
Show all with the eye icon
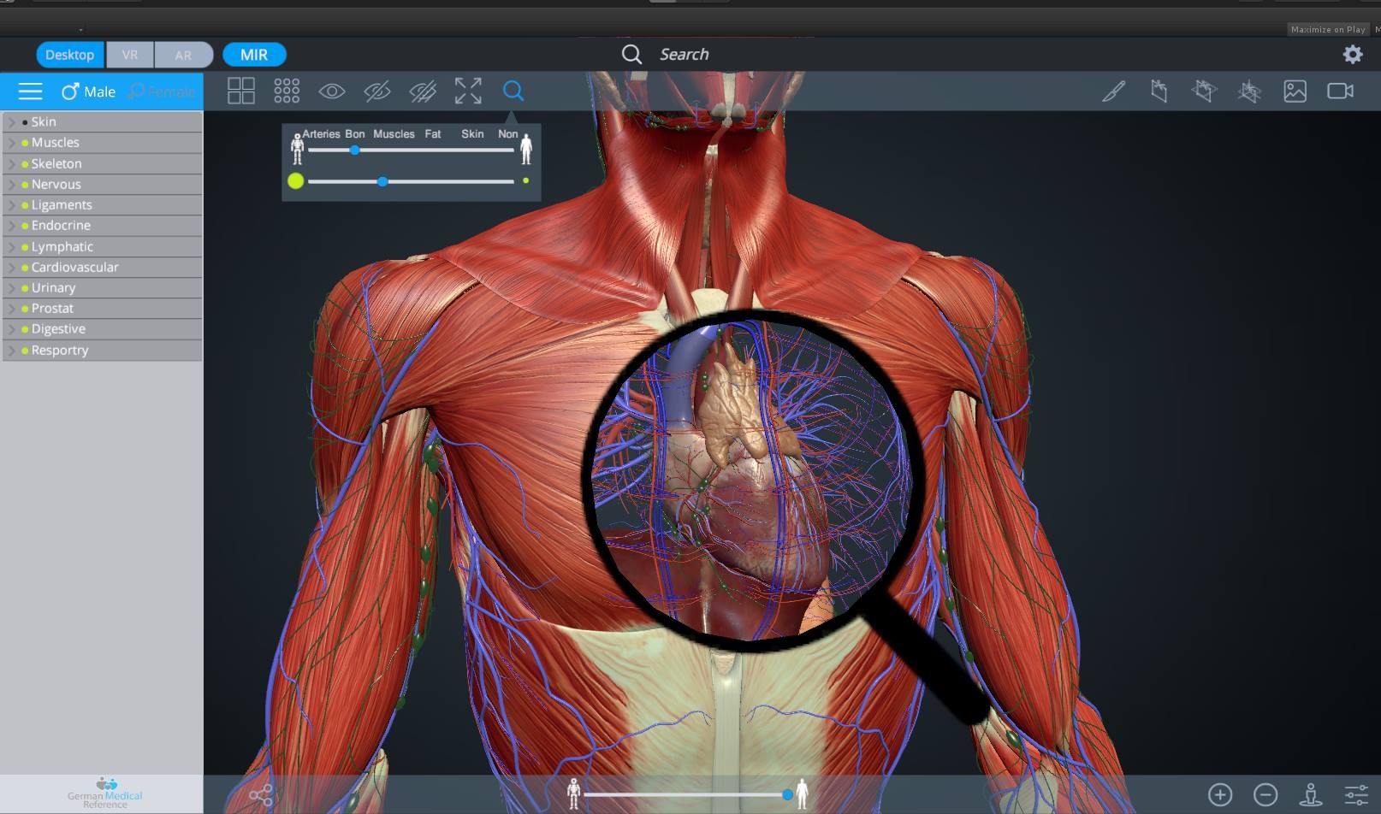tap(332, 91)
